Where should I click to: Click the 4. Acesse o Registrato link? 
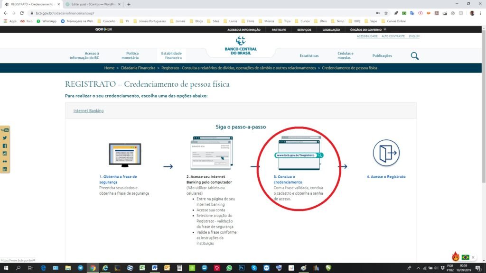pyautogui.click(x=386, y=177)
